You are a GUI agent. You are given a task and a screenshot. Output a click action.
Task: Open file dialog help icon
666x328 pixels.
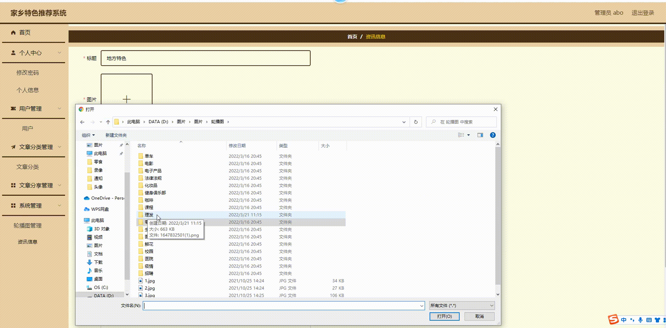tap(493, 135)
